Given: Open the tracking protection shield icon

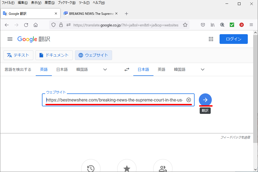Looking at the screenshot, I should pos(53,25).
